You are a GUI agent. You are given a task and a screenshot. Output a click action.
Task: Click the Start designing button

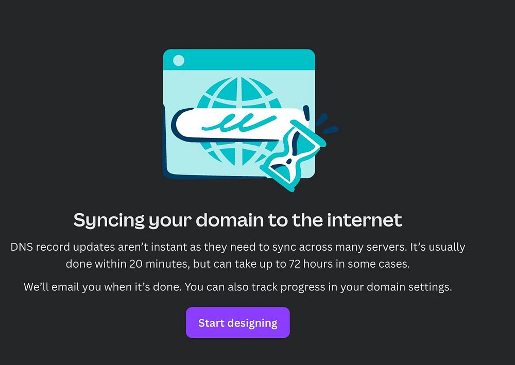238,322
